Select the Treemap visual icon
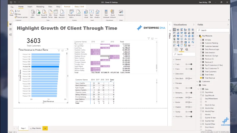This screenshot has height=133, width=237. pos(193,36)
